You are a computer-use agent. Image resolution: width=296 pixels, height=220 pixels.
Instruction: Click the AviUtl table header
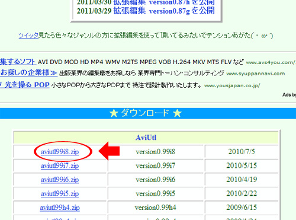(146, 138)
